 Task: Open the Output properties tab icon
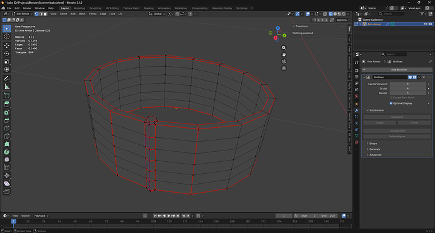coord(356,77)
